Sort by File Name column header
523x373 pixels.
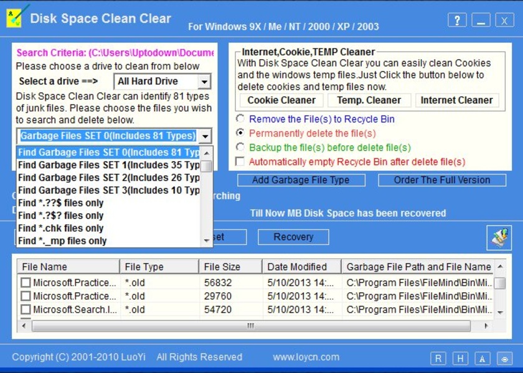(68, 267)
